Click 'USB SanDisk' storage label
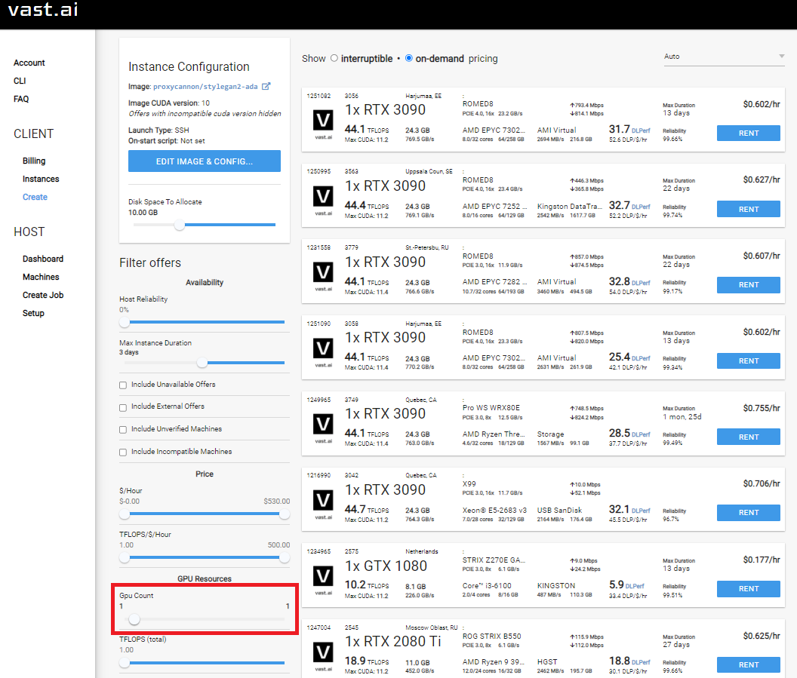 [x=559, y=510]
